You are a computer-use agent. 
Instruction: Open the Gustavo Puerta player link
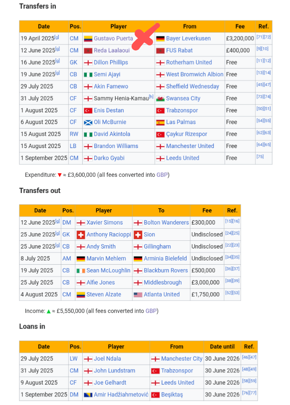(113, 39)
